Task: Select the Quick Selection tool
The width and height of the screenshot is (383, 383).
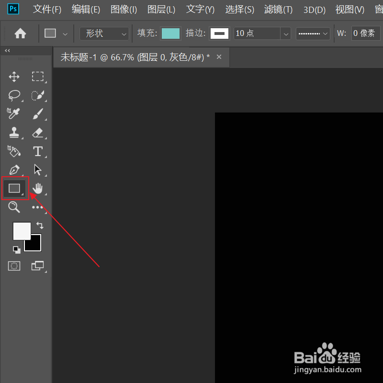Action: click(x=38, y=95)
